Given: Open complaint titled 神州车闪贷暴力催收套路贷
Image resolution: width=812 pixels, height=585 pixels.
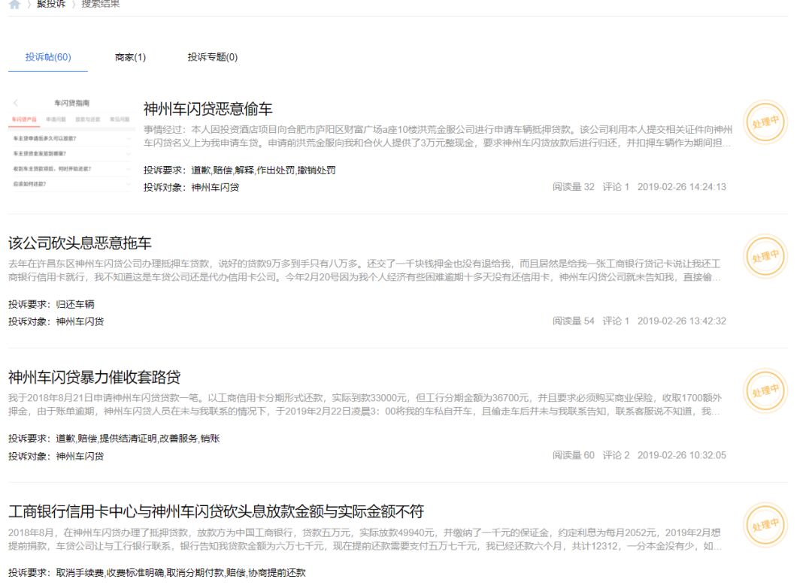Looking at the screenshot, I should coord(94,377).
